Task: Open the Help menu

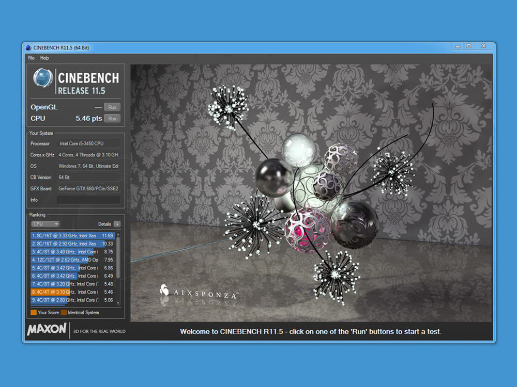Action: [x=44, y=58]
